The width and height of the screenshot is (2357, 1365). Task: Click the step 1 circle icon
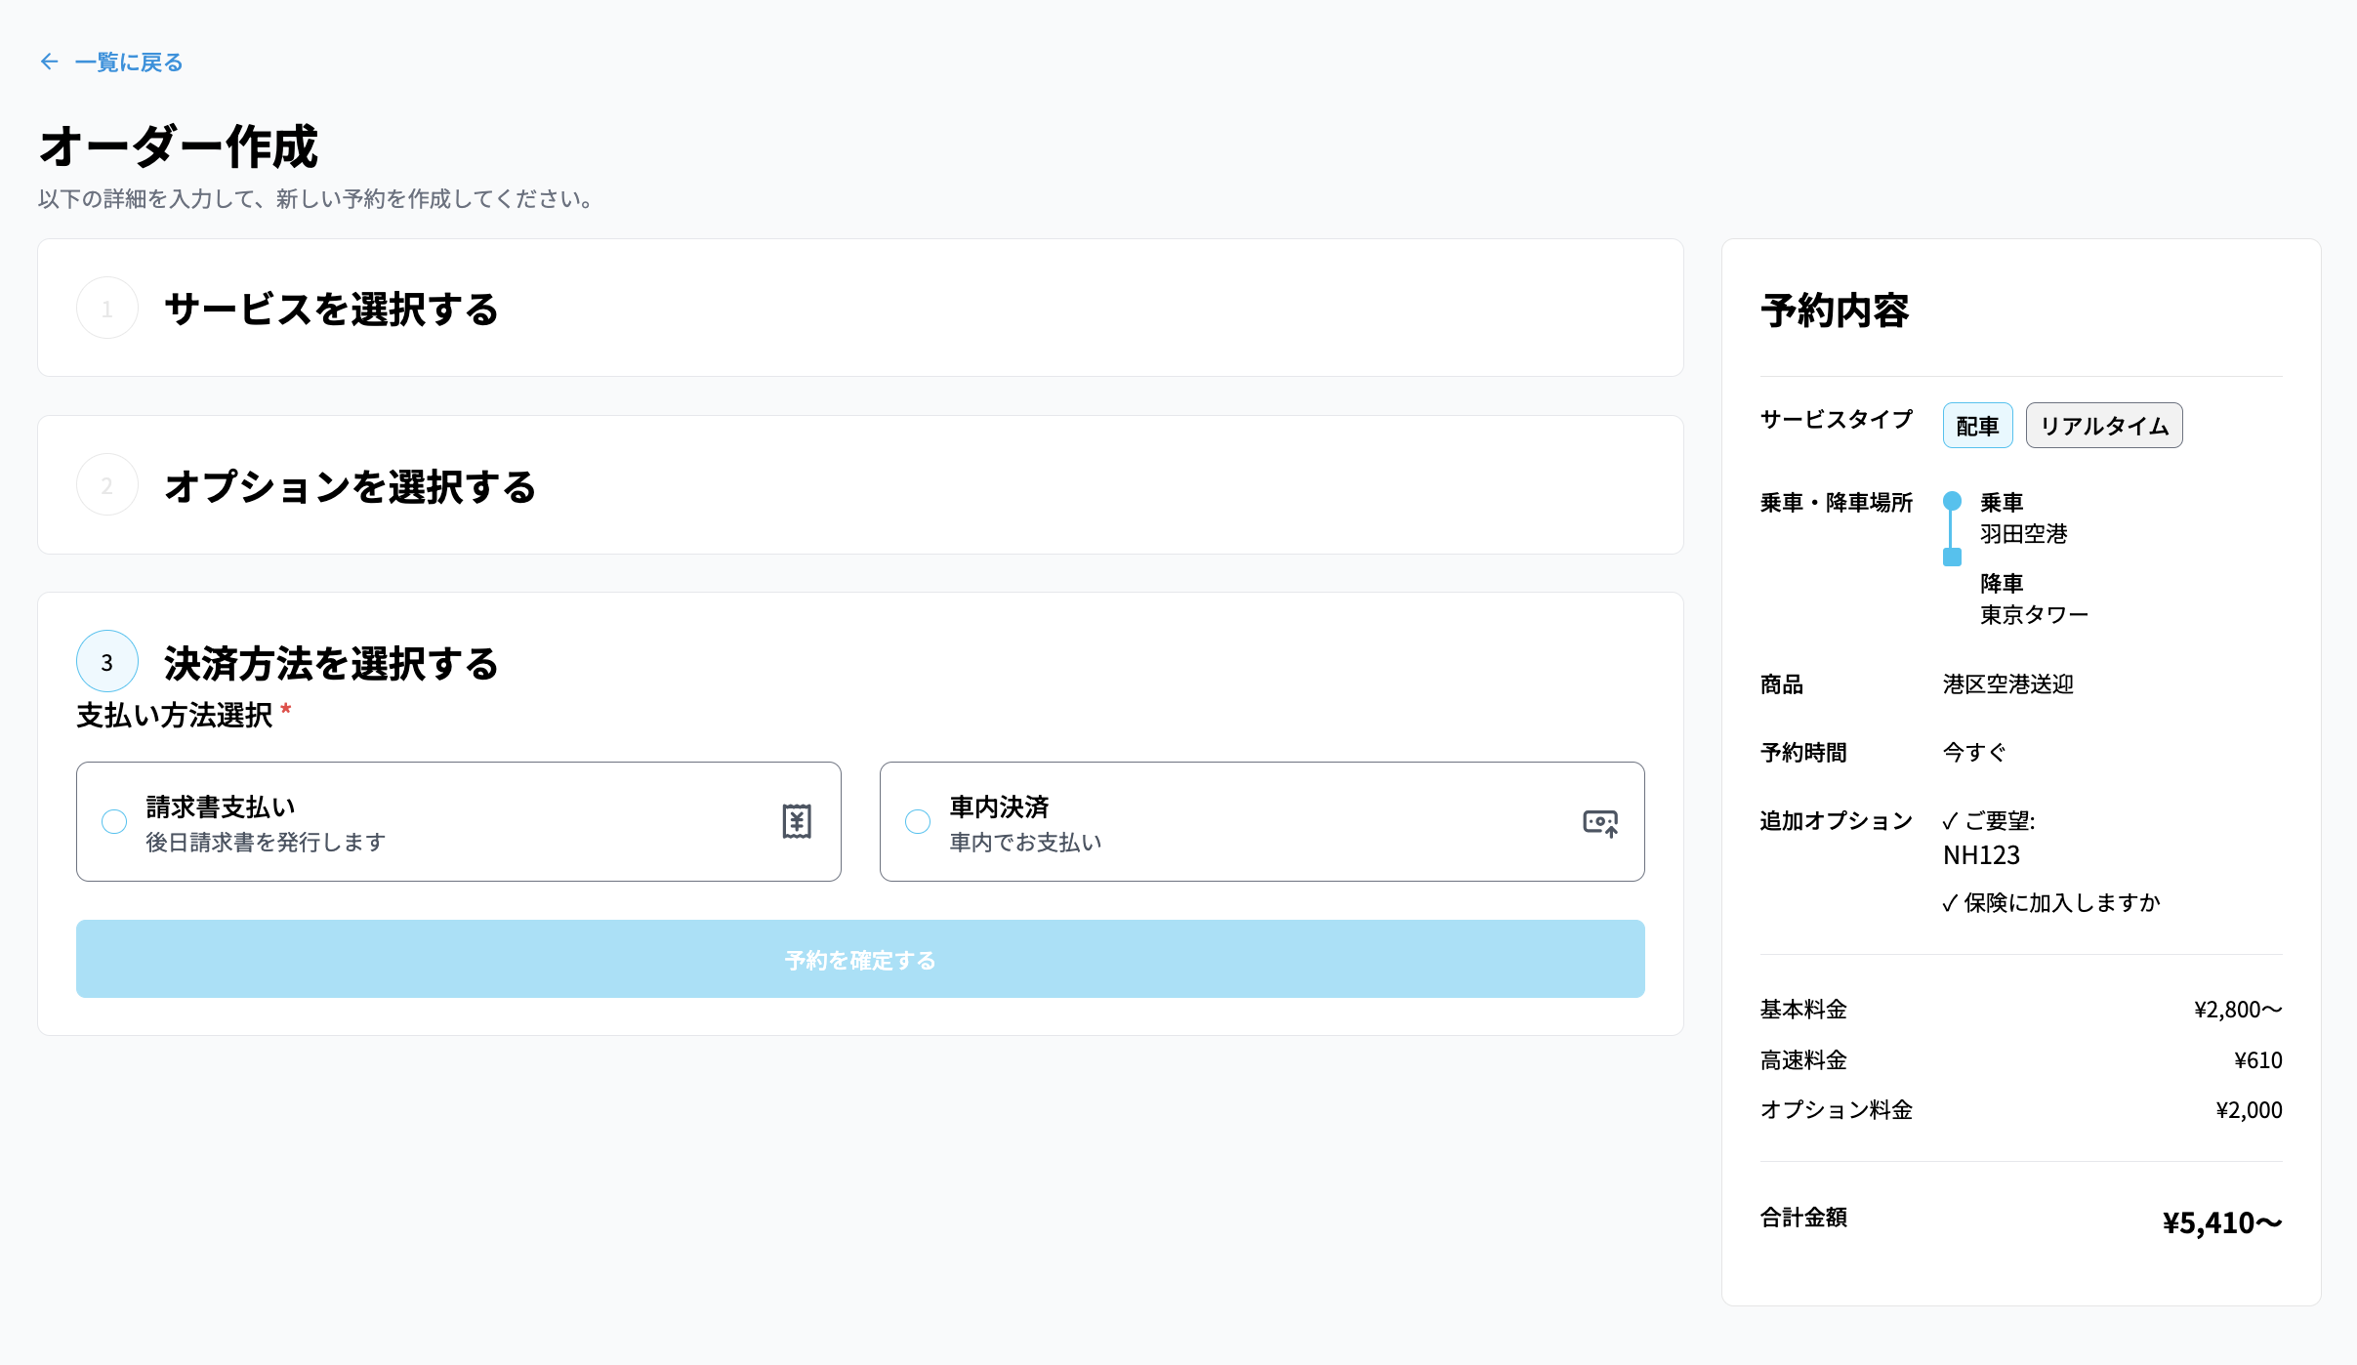pos(107,309)
